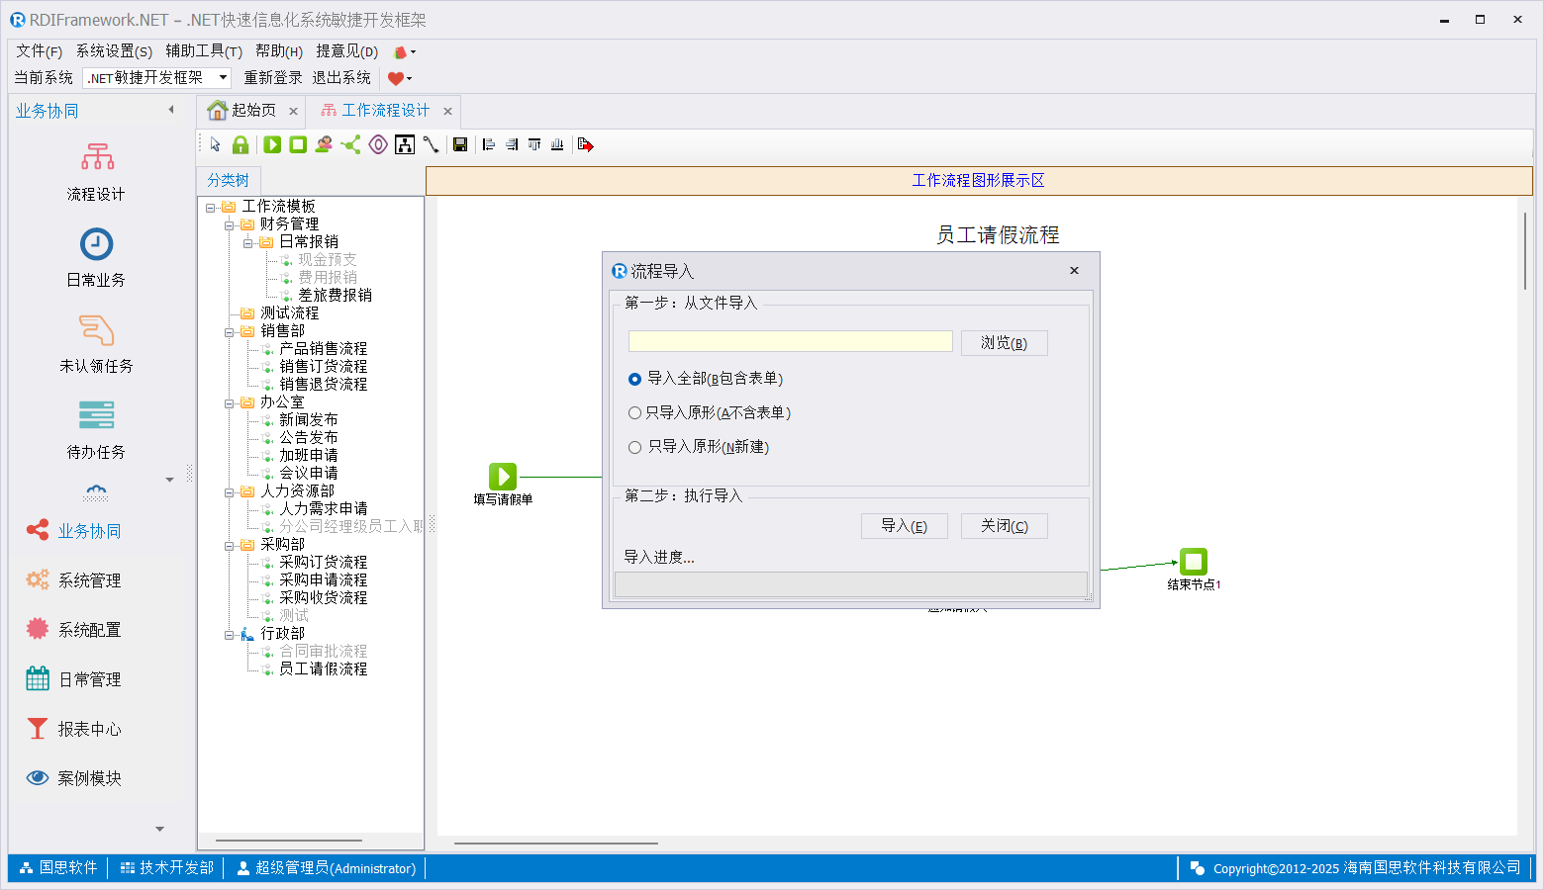Click the 浏览 button
The image size is (1544, 890).
(1004, 343)
